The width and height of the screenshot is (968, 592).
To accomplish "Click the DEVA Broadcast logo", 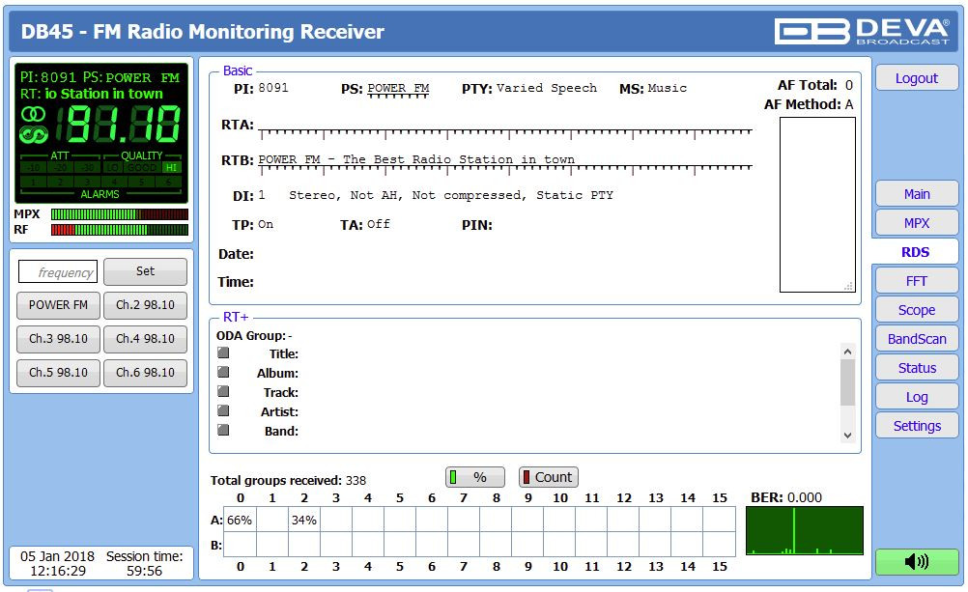I will (x=862, y=32).
